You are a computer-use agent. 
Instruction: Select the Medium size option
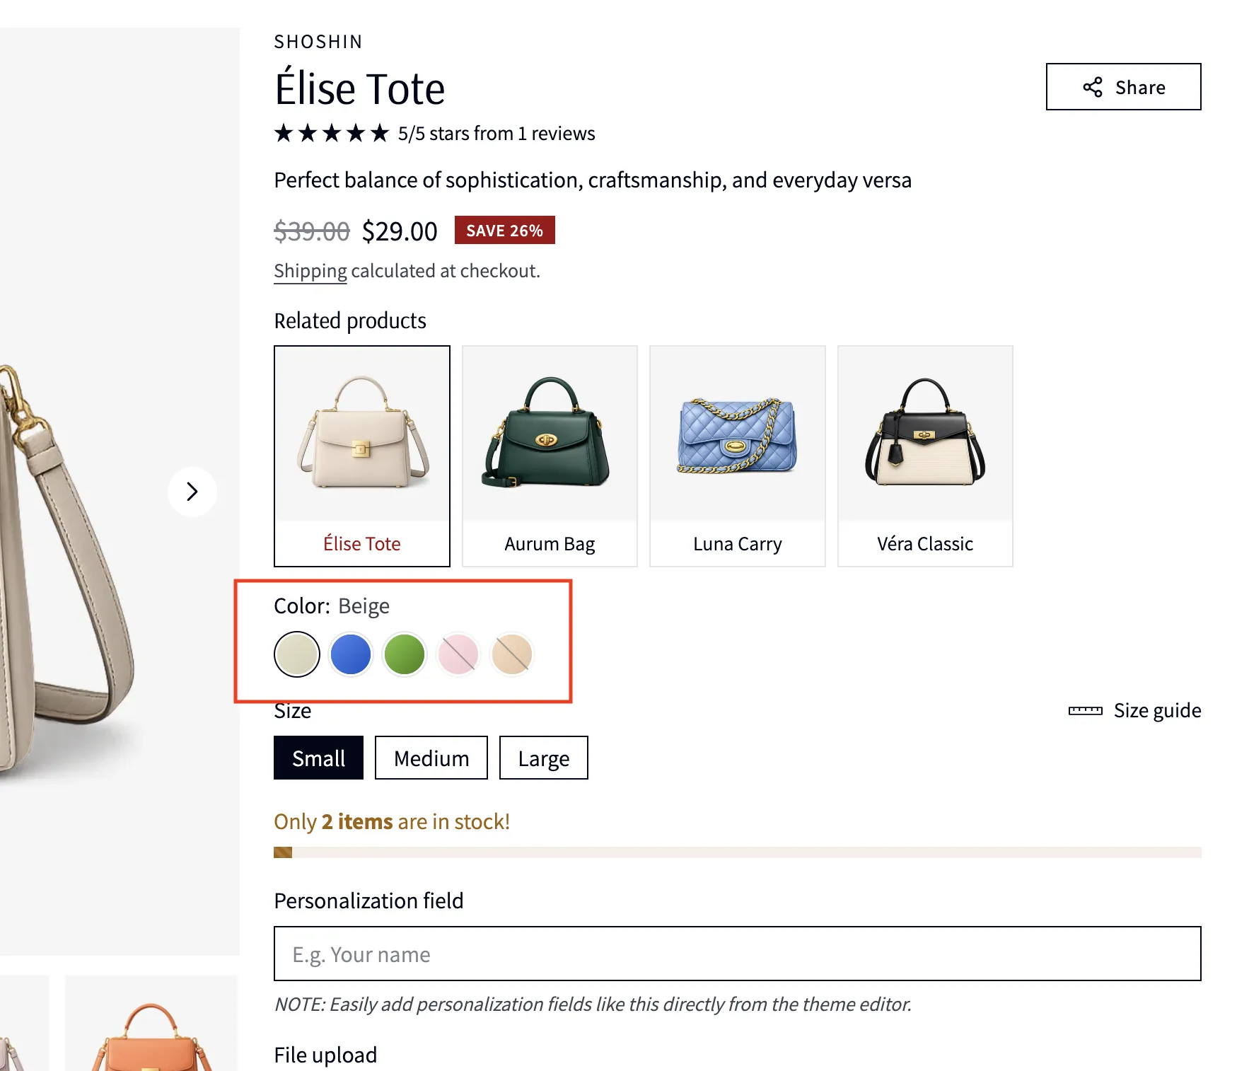(431, 758)
